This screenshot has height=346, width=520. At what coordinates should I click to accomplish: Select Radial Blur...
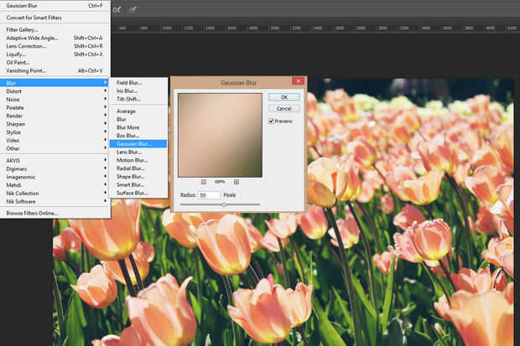click(x=138, y=168)
